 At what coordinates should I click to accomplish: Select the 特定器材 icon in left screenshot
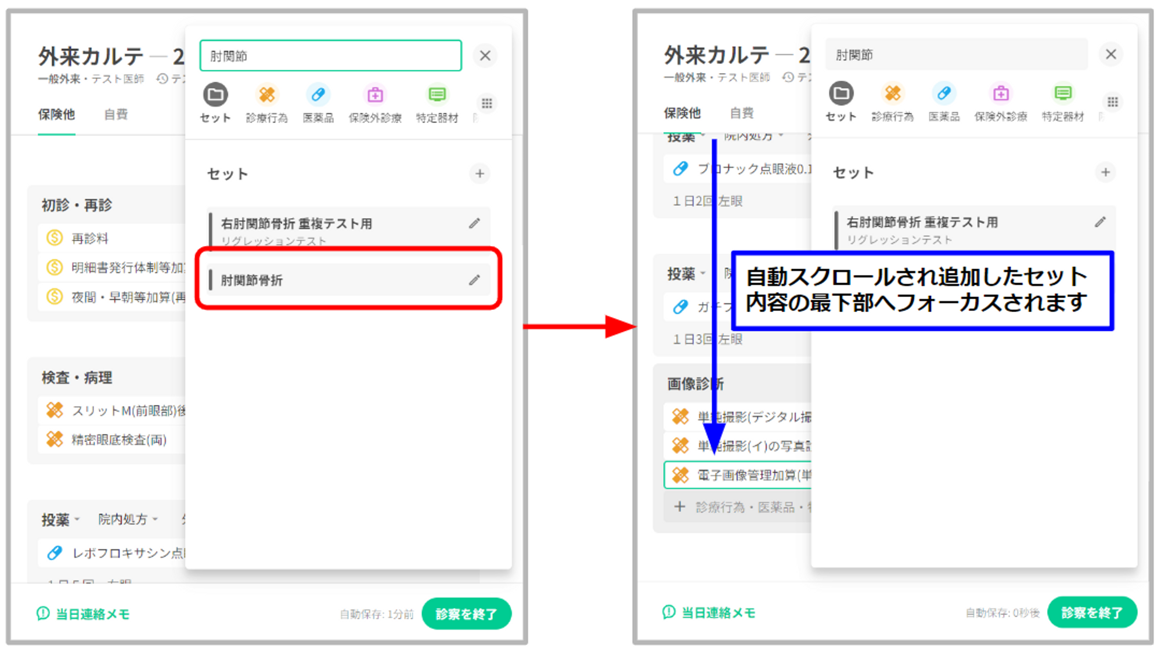click(437, 95)
